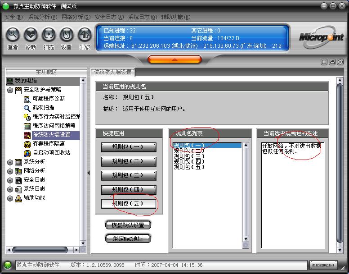The image size is (349, 274).
Task: Apply quick rule button 规则包（四）
Action: pos(129,190)
